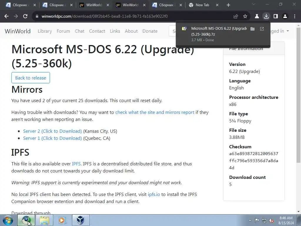
Task: Close the New Tab tab
Action: click(217, 5)
